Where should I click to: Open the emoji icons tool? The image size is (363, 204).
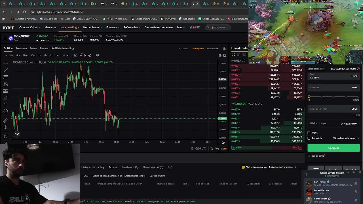[6, 111]
